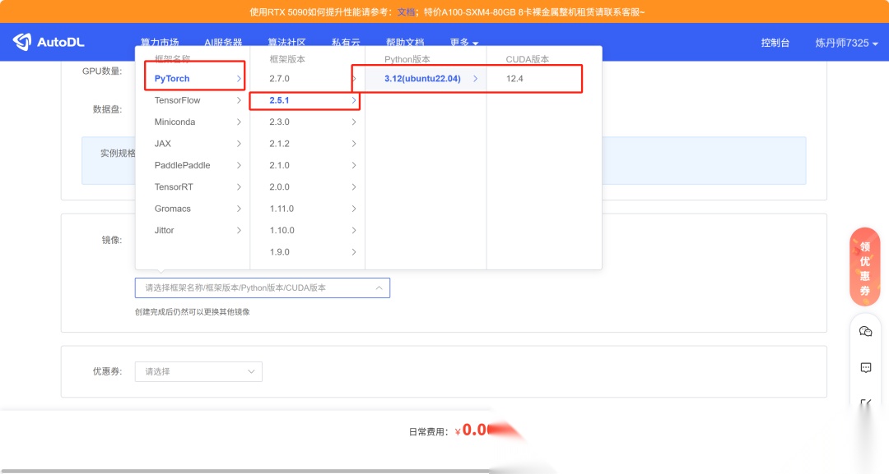Select Python version 3.12(ubuntu22.04)
The width and height of the screenshot is (889, 474).
(x=426, y=79)
